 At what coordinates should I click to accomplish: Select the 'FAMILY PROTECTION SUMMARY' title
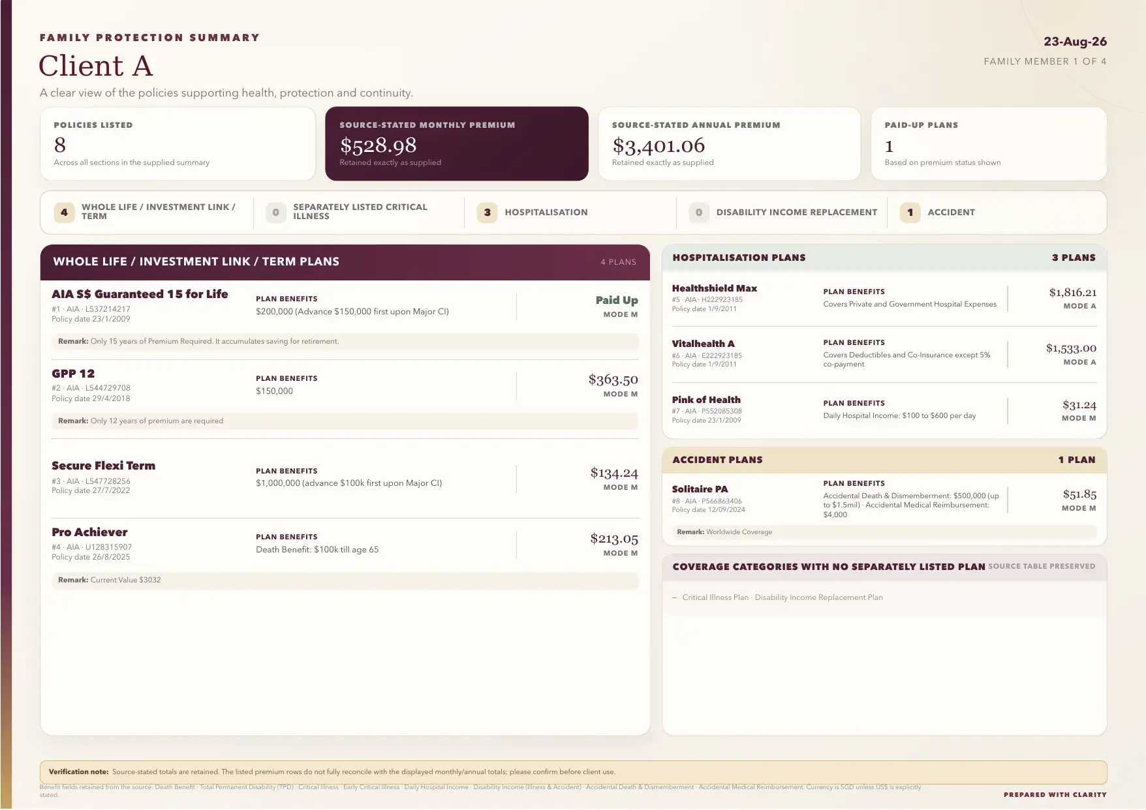149,38
